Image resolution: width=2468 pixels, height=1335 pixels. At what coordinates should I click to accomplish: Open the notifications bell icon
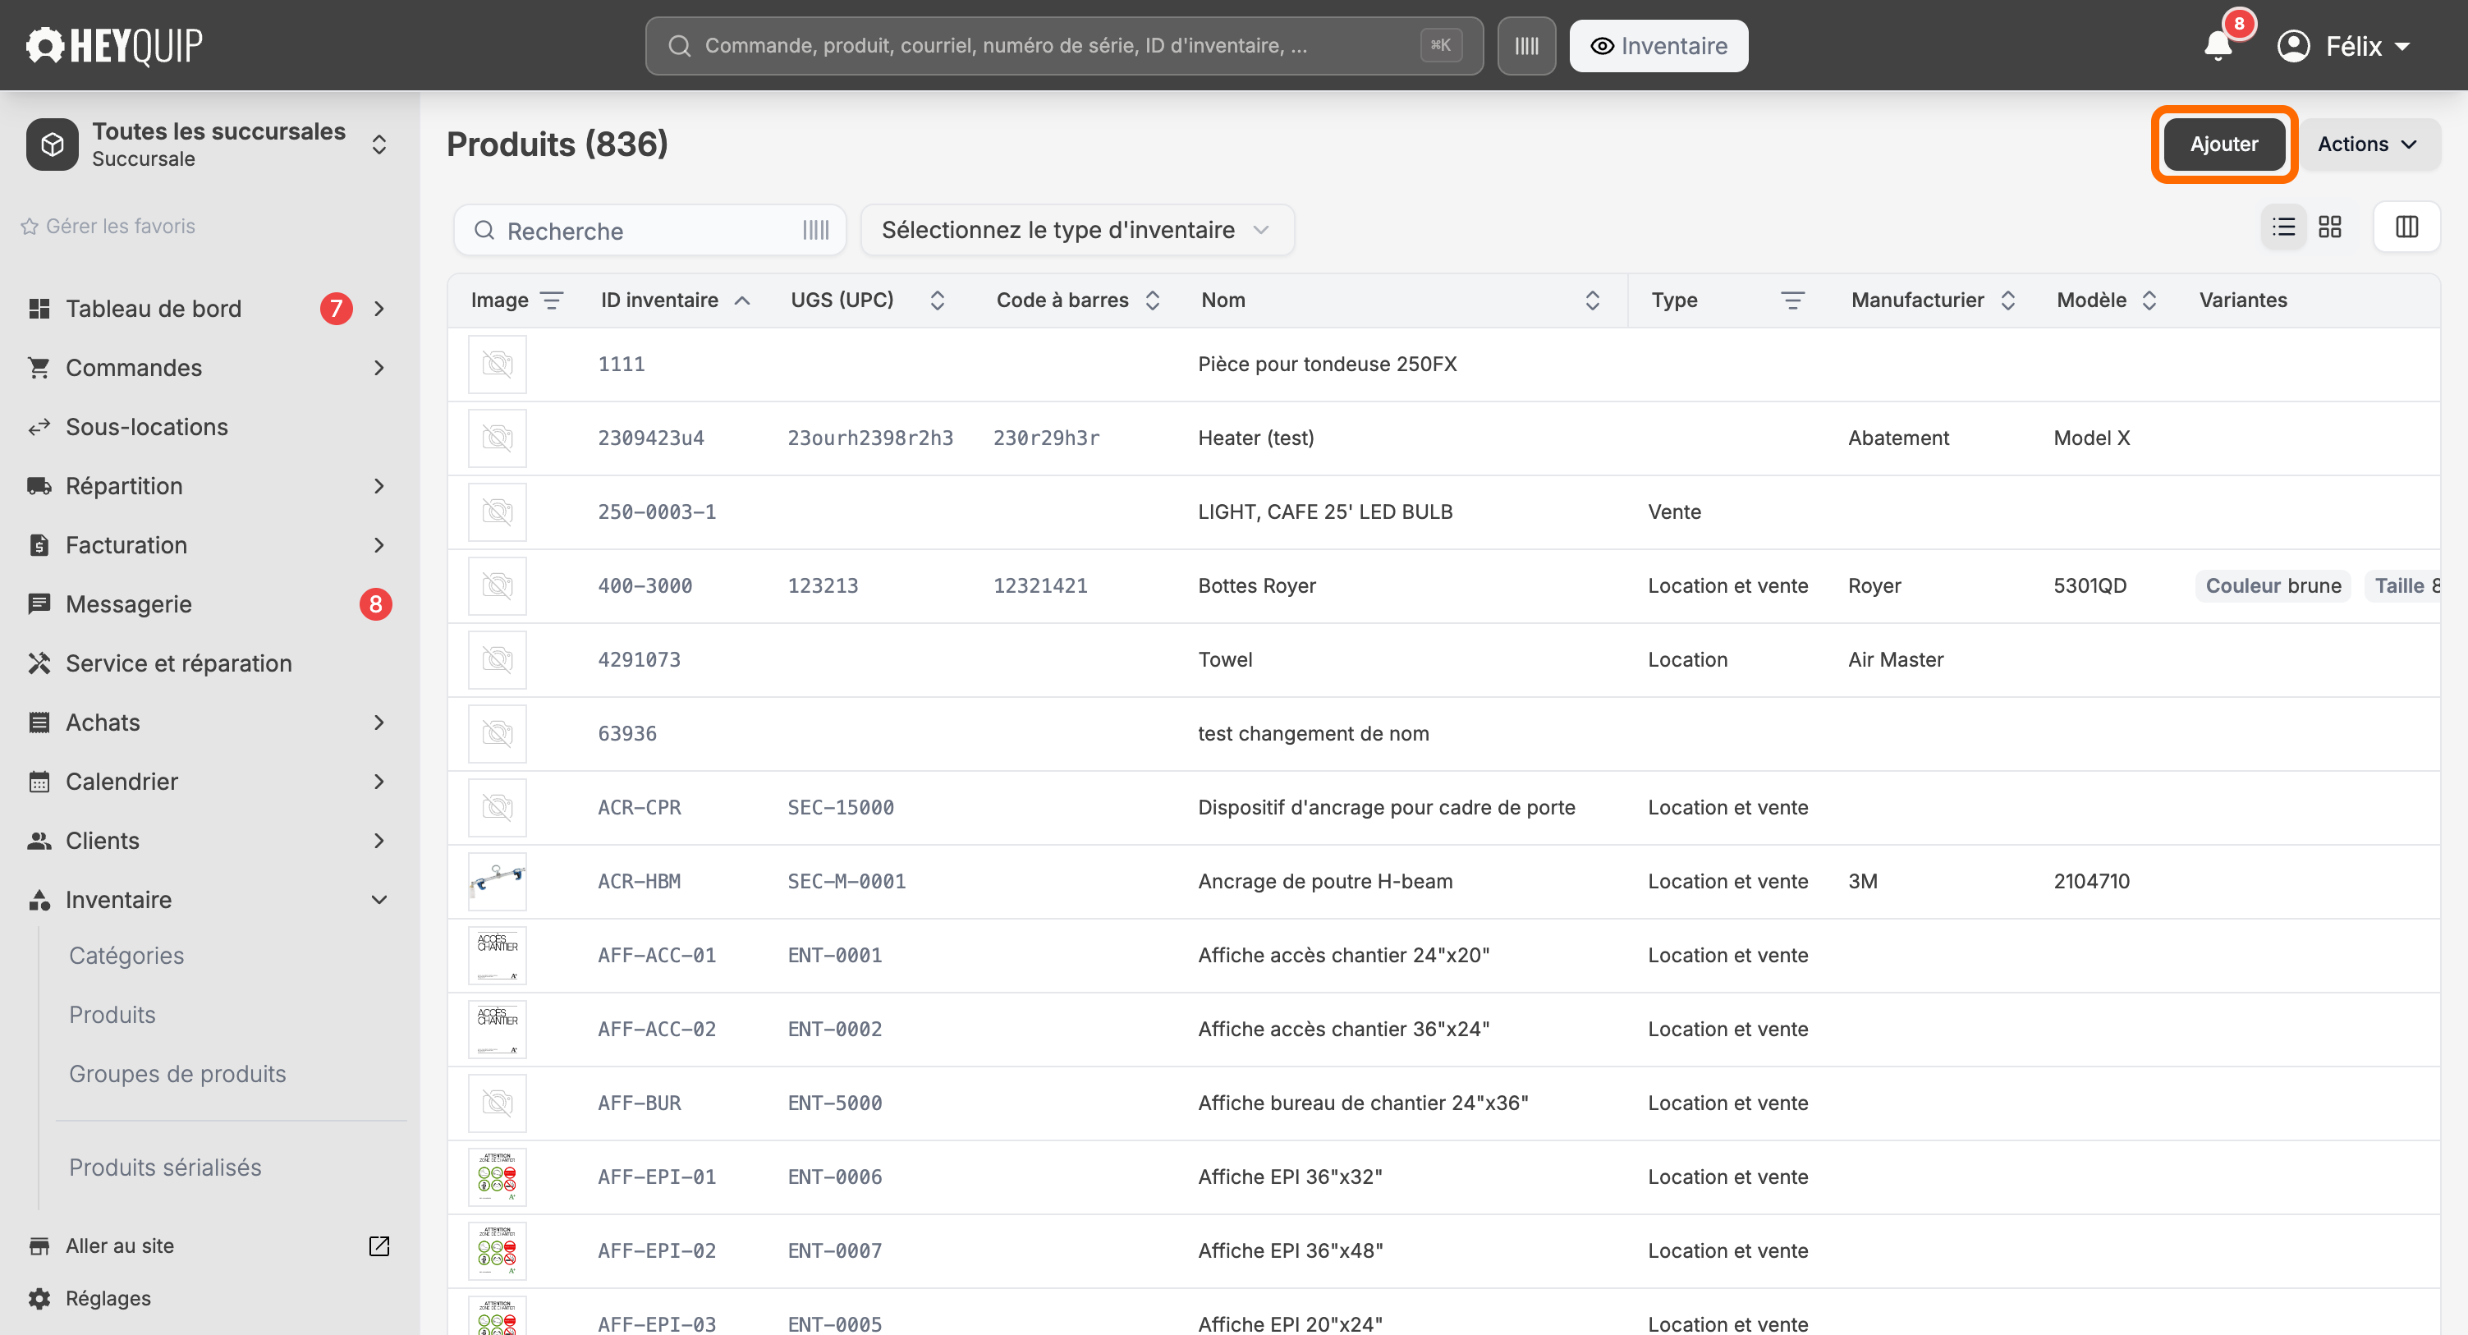[x=2218, y=45]
